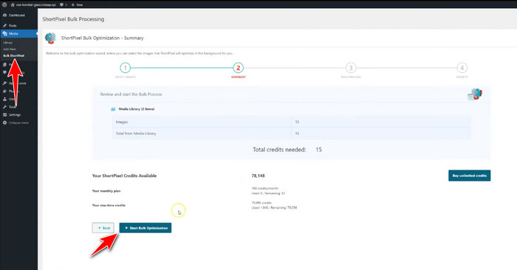Click the robot icon in review panel
Viewport: 517px width, 270px height.
point(475,94)
